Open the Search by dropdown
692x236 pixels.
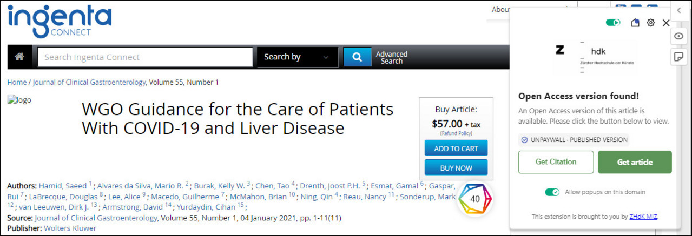(x=296, y=57)
